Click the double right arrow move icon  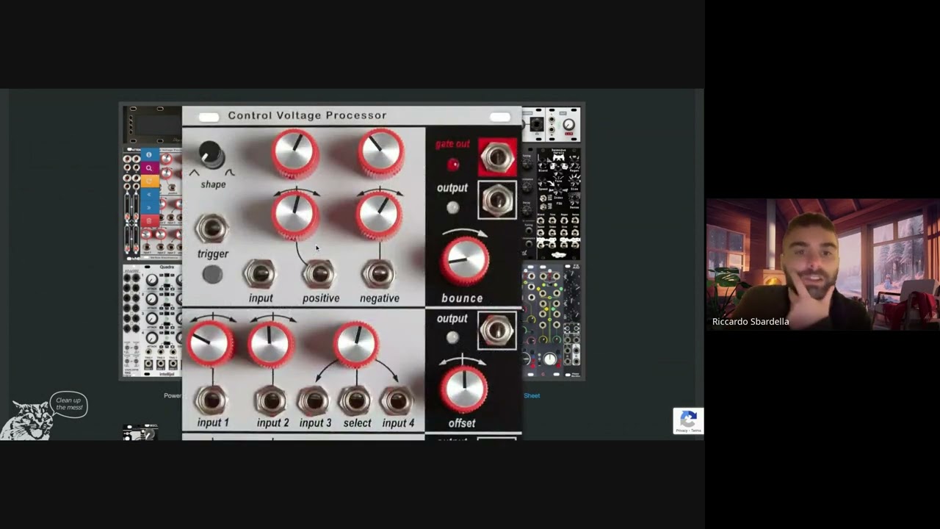[x=149, y=208]
